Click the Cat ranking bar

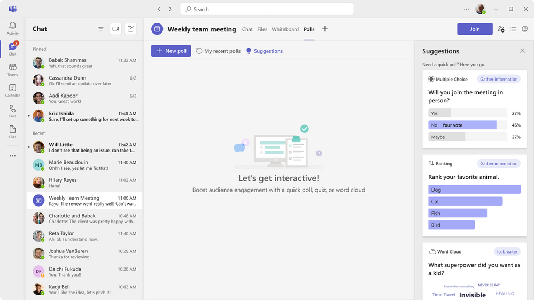tap(465, 201)
